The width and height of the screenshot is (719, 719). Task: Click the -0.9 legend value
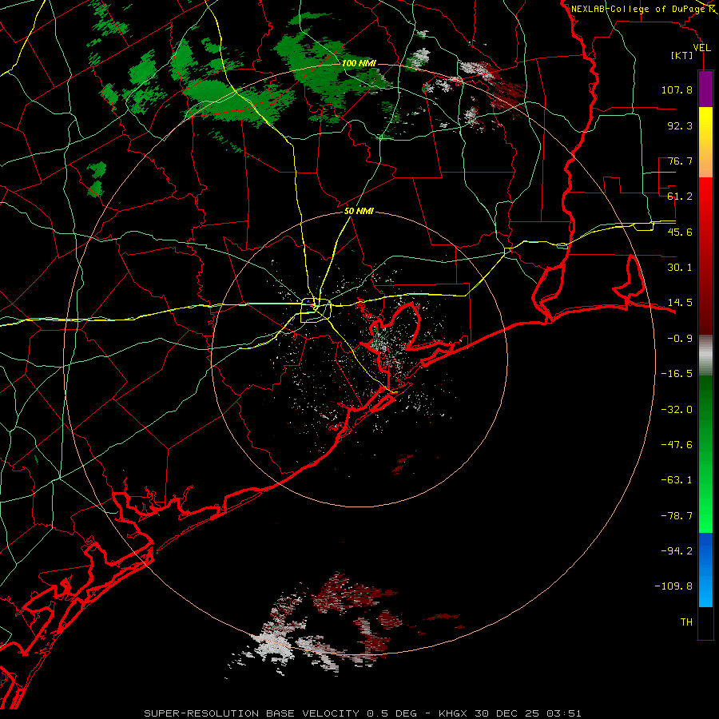[680, 339]
